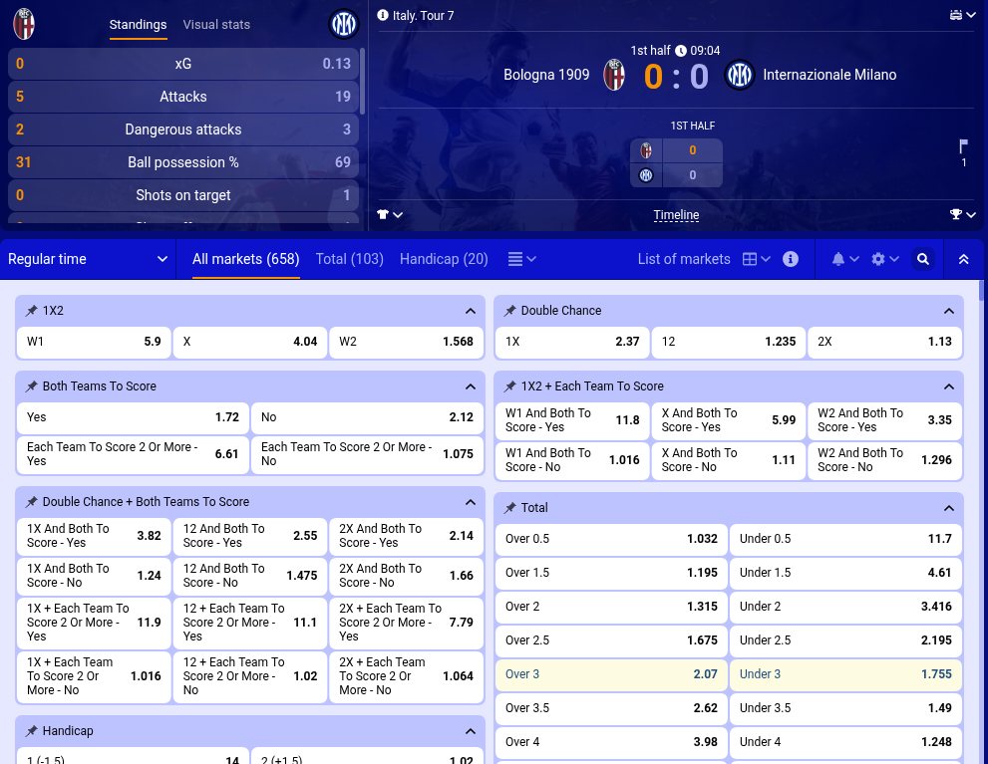Select Double Chance 12 at 1.235
Screen dimensions: 988x764
coord(729,342)
